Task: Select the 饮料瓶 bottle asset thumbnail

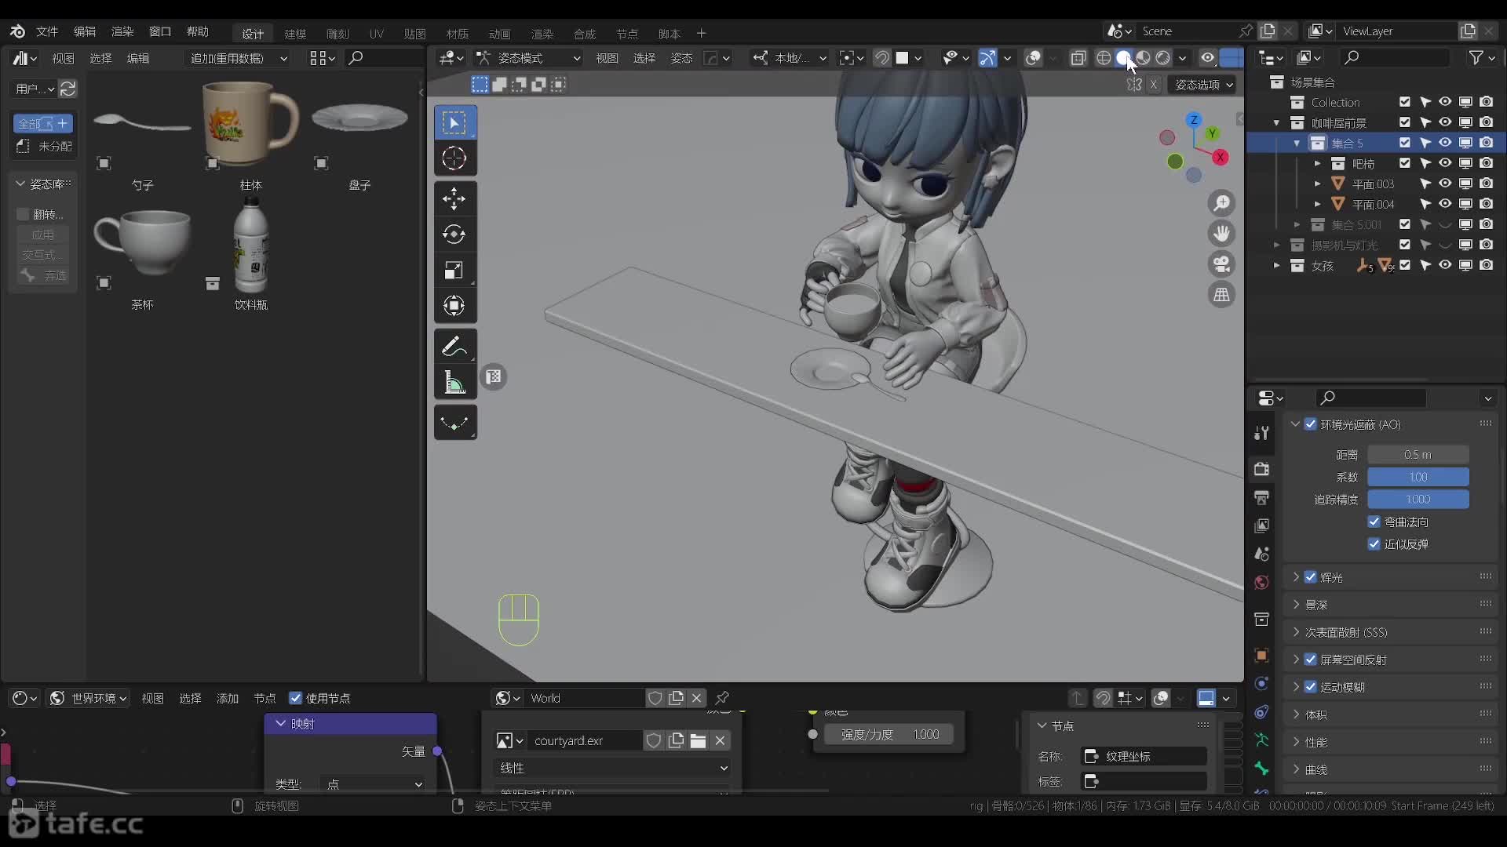Action: pos(250,245)
